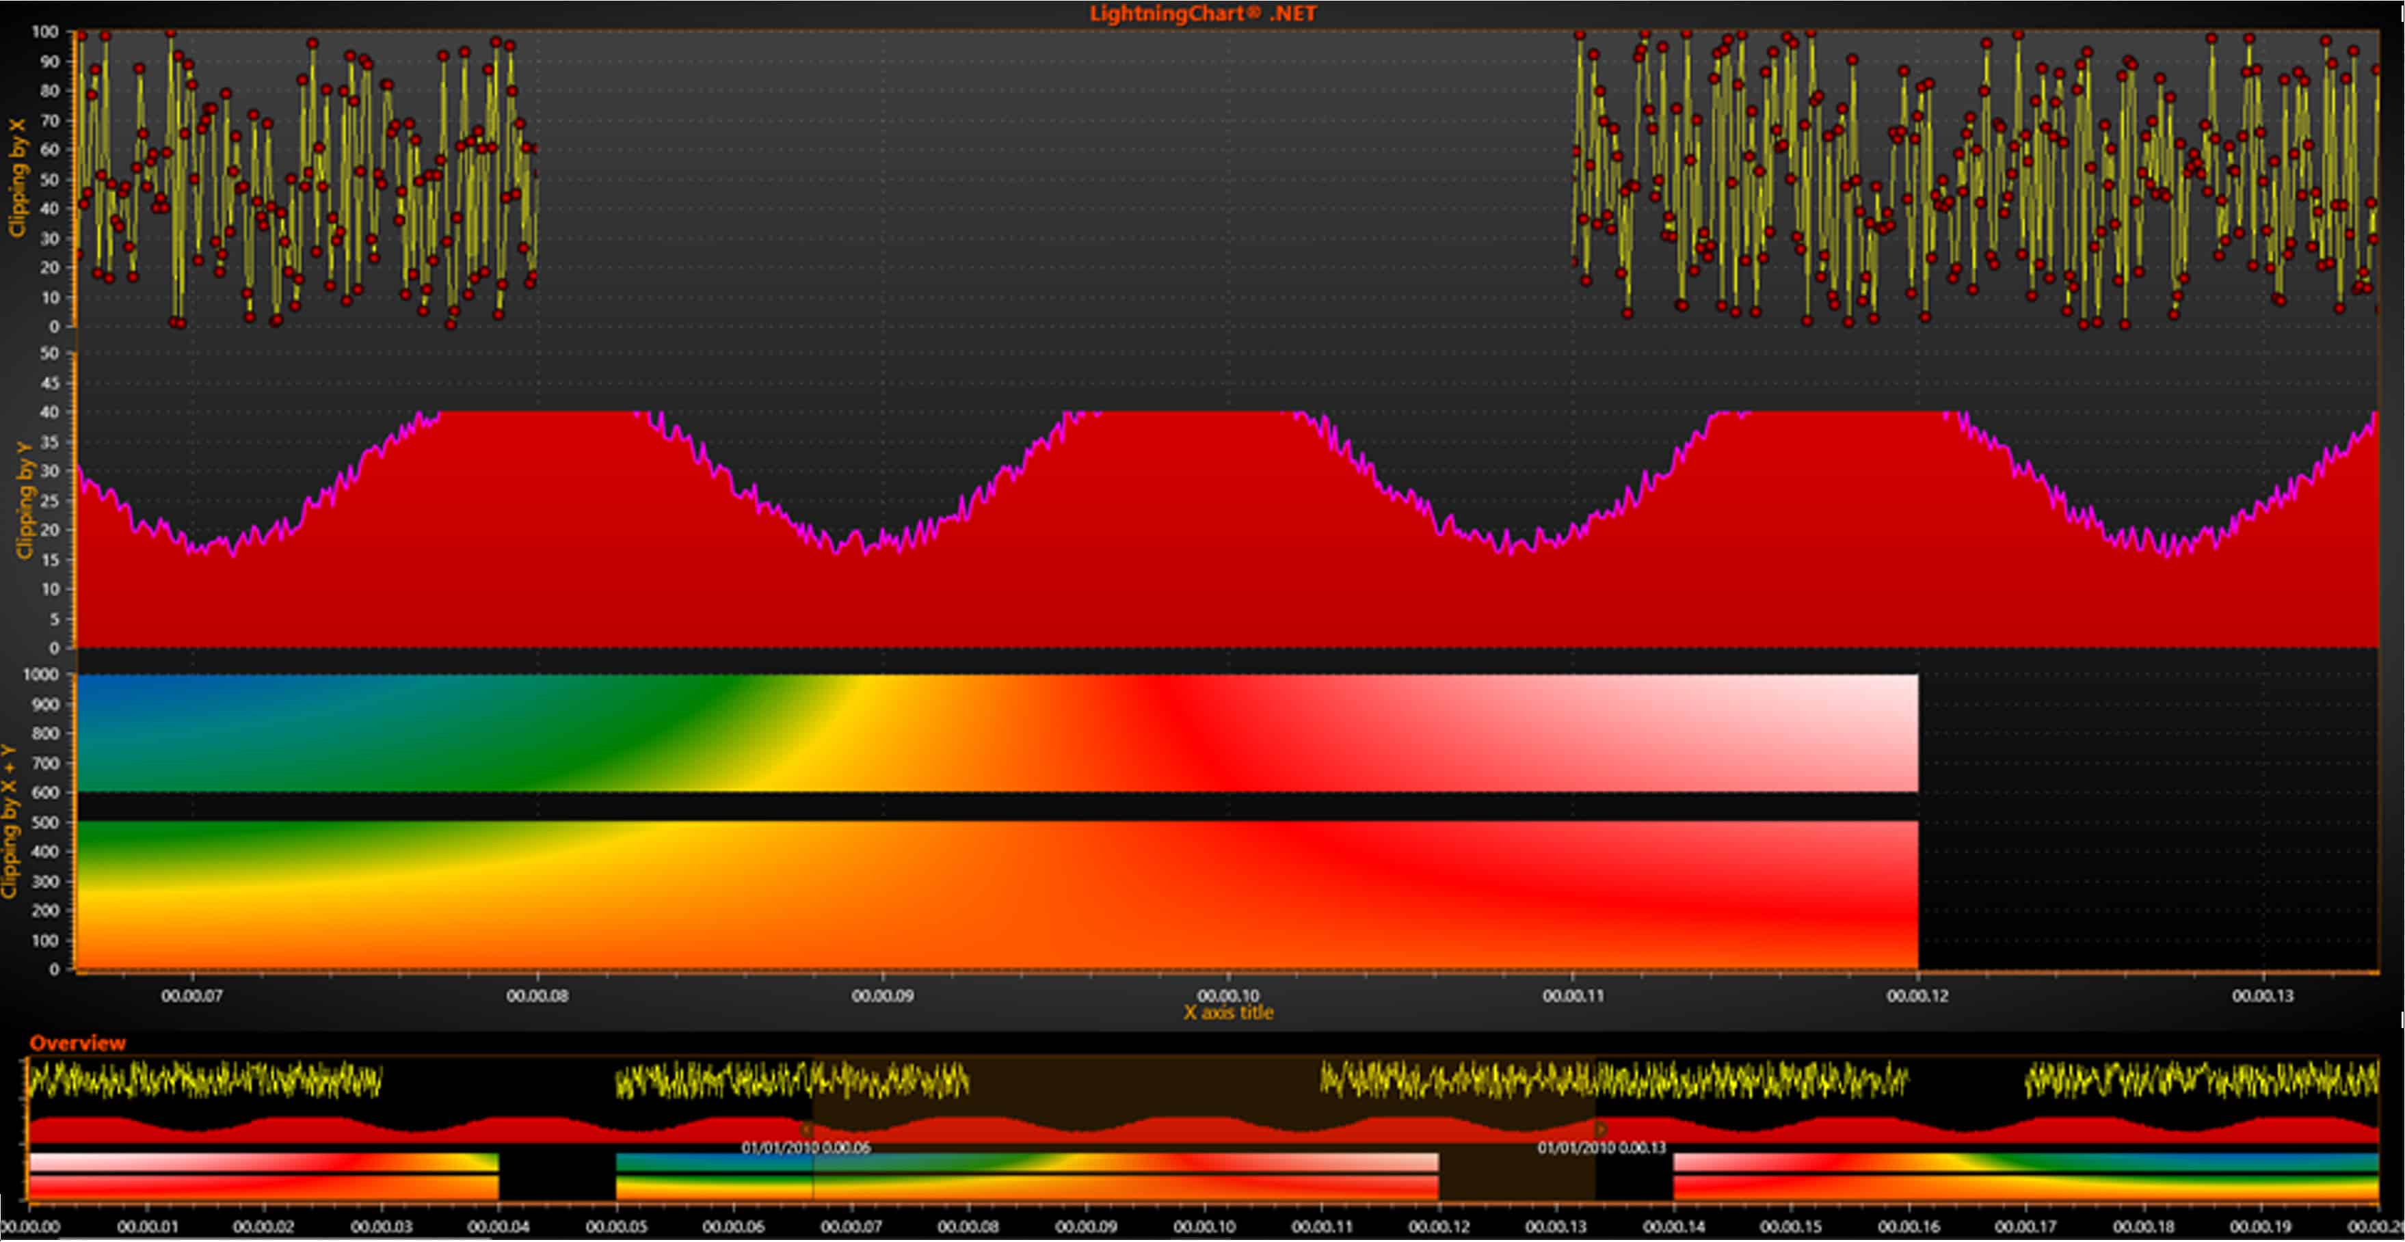Screen dimensions: 2405x1242
Task: Click the 50 tick on Clipping by Y axis
Action: point(49,353)
